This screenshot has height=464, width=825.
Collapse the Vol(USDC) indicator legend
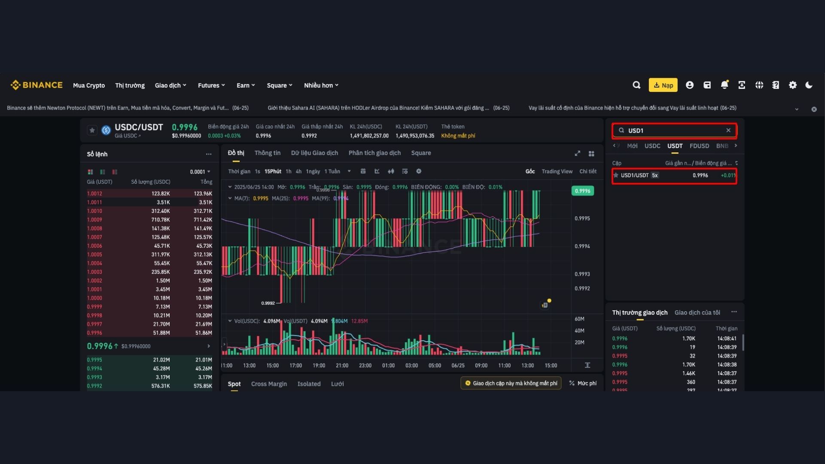(x=230, y=321)
